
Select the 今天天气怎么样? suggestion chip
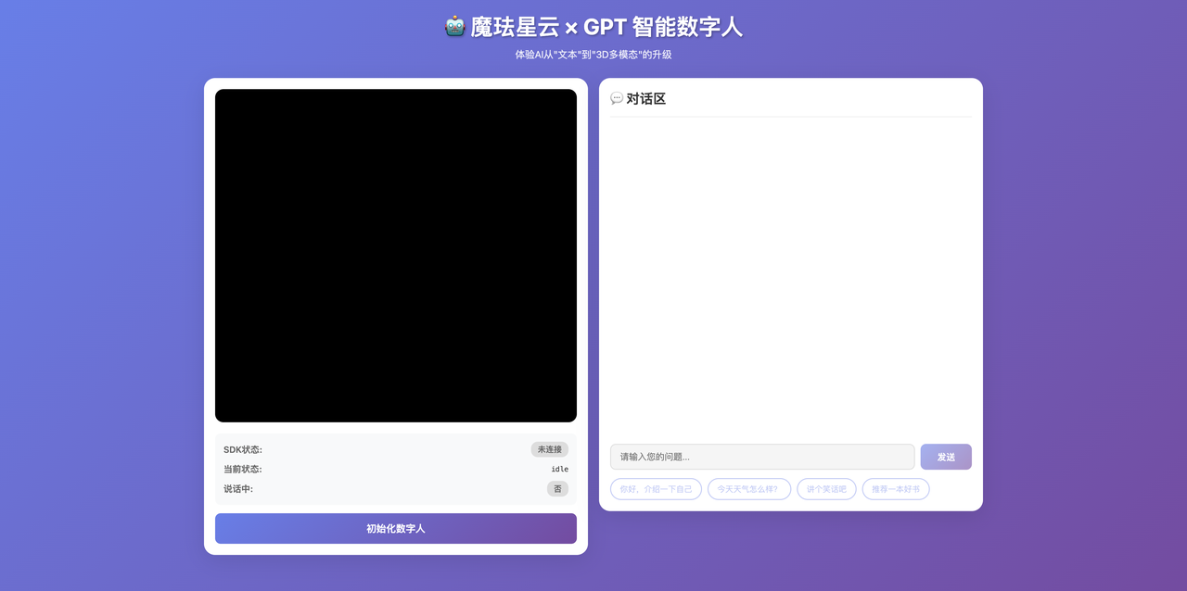click(x=748, y=489)
